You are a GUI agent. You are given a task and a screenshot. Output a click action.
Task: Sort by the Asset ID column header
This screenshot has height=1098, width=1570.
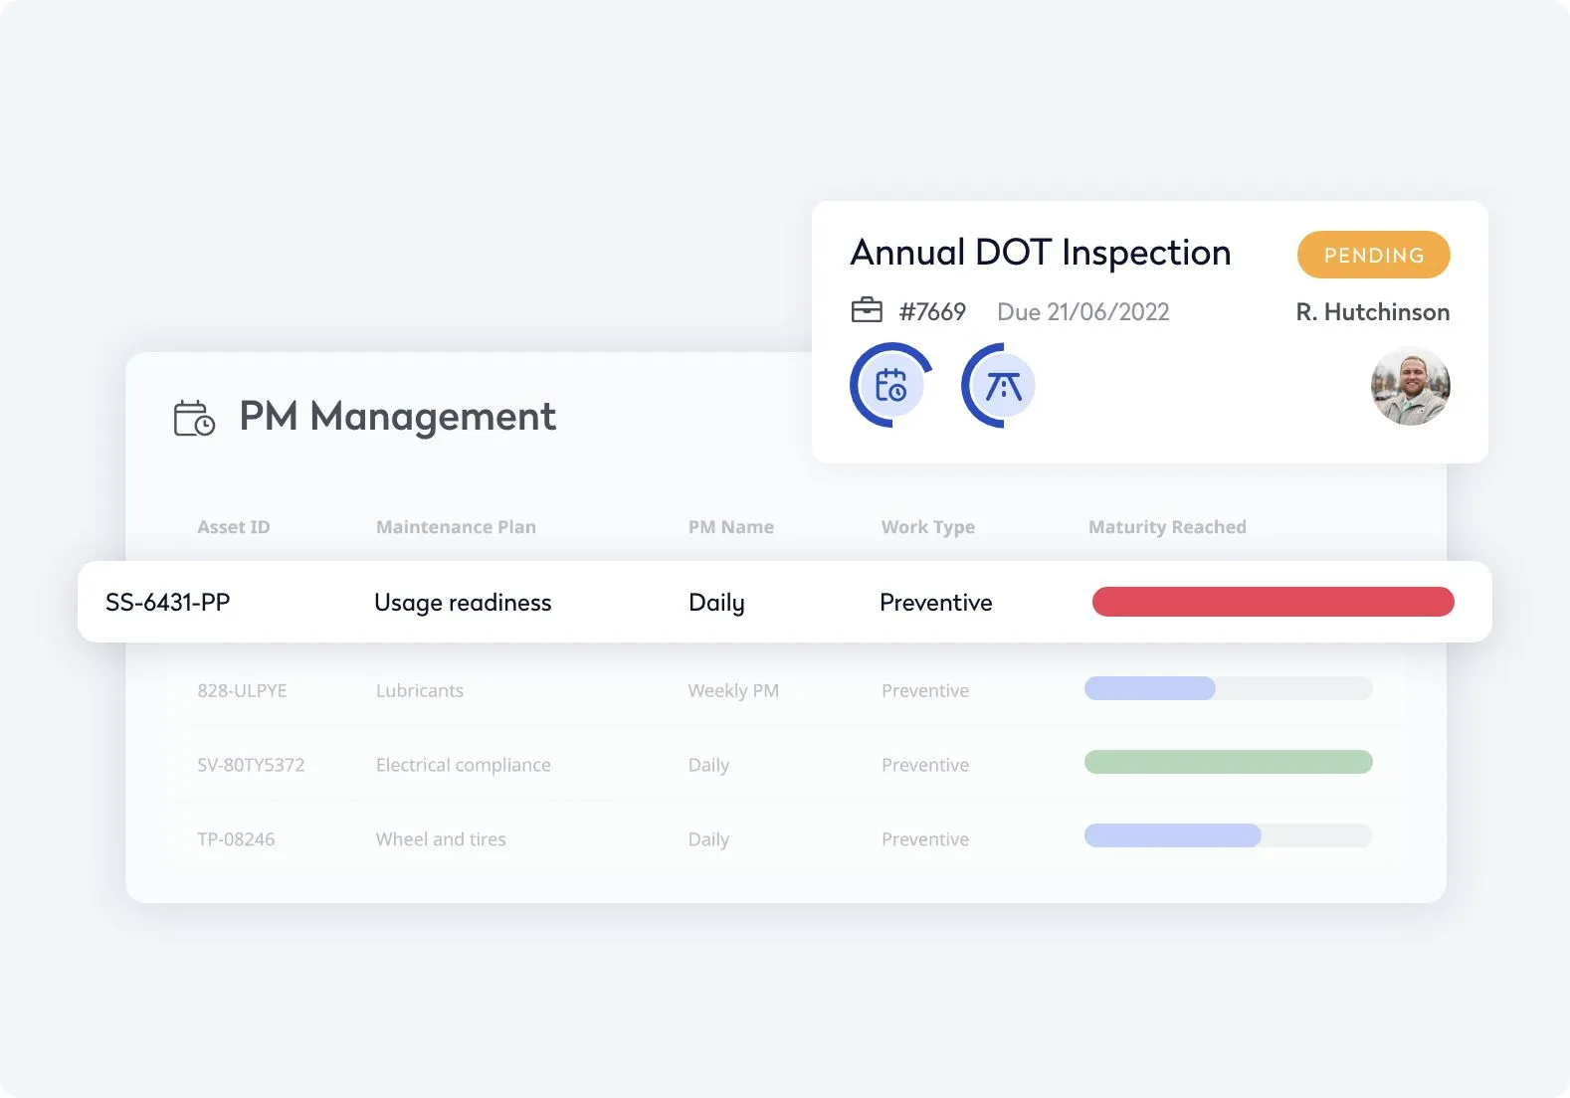[x=234, y=527]
